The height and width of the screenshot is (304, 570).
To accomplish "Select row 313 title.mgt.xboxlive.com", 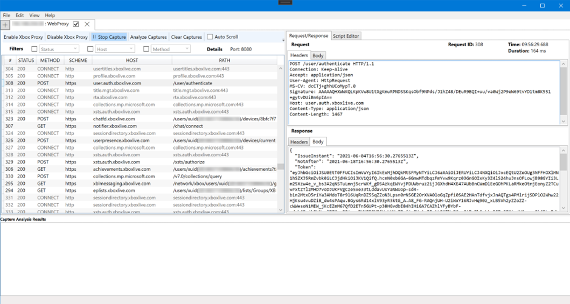I will pyautogui.click(x=140, y=90).
